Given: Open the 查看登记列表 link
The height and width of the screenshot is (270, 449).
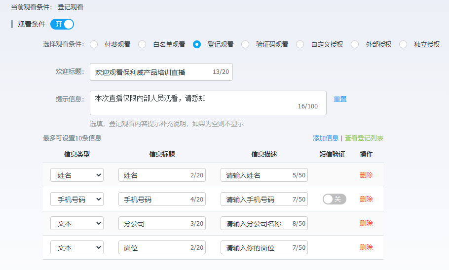Looking at the screenshot, I should click(x=364, y=138).
